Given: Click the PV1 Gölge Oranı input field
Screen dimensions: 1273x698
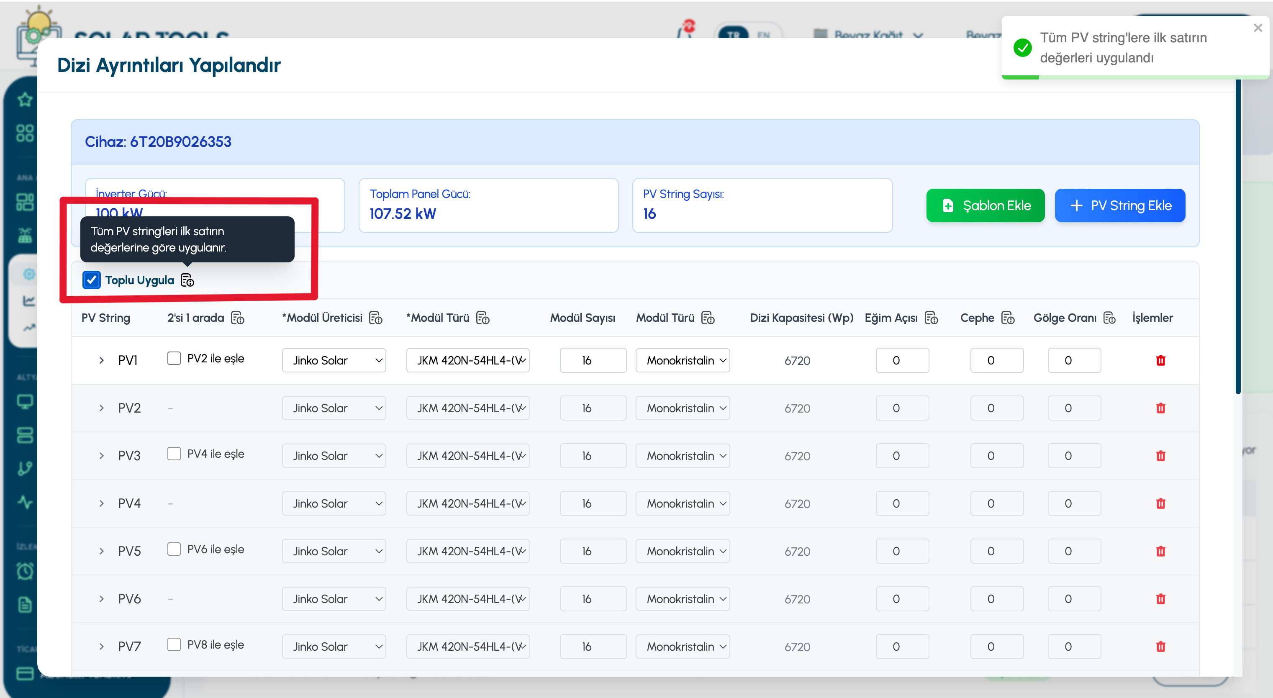Looking at the screenshot, I should [x=1074, y=360].
